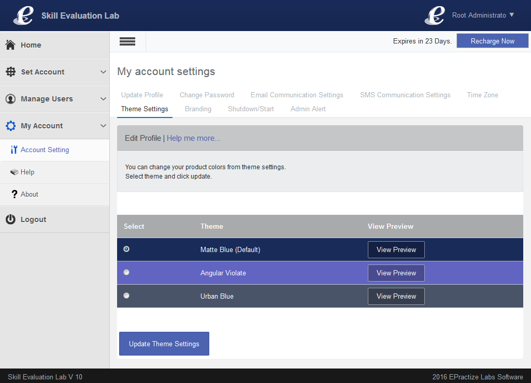This screenshot has height=383, width=531.
Task: Open the Help me more link
Action: [193, 138]
